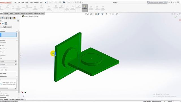Image resolution: width=181 pixels, height=102 pixels.
Task: Open the 3D Views bottom tab
Action: click(x=12, y=99)
